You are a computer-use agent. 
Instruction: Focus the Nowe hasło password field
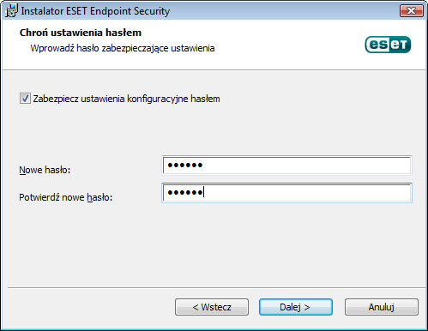[286, 165]
